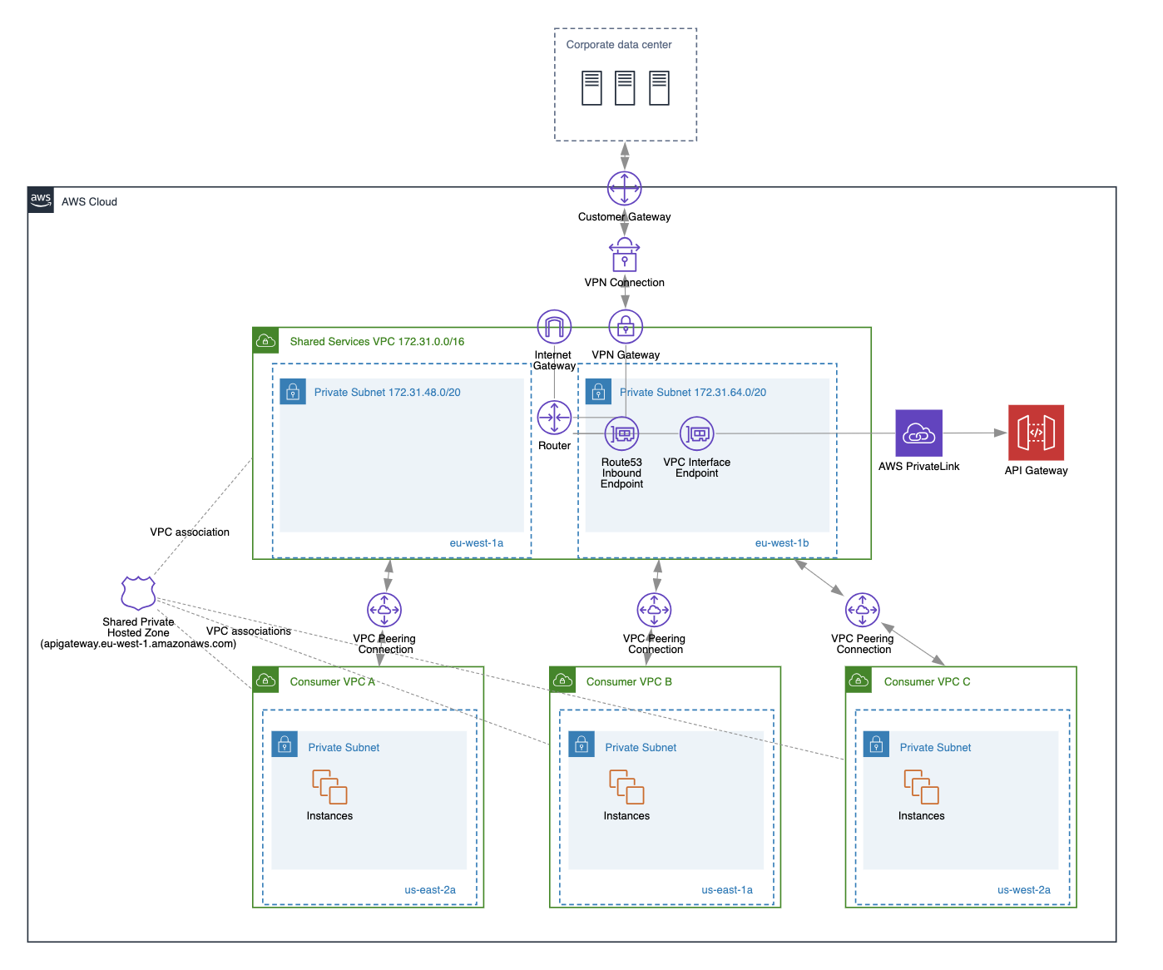Click the VPC Peering Connection icon above Consumer VPC B
Screen dimensions: 1163x970
point(654,610)
